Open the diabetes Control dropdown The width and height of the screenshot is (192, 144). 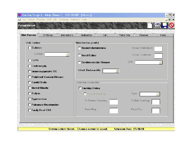point(67,54)
